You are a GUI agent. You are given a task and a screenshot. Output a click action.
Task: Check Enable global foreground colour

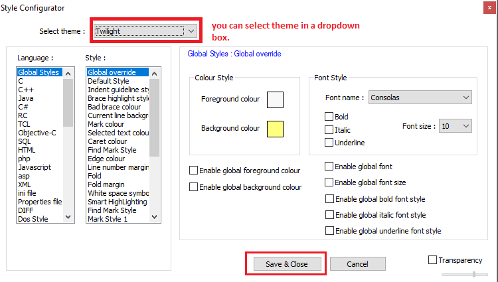click(193, 171)
